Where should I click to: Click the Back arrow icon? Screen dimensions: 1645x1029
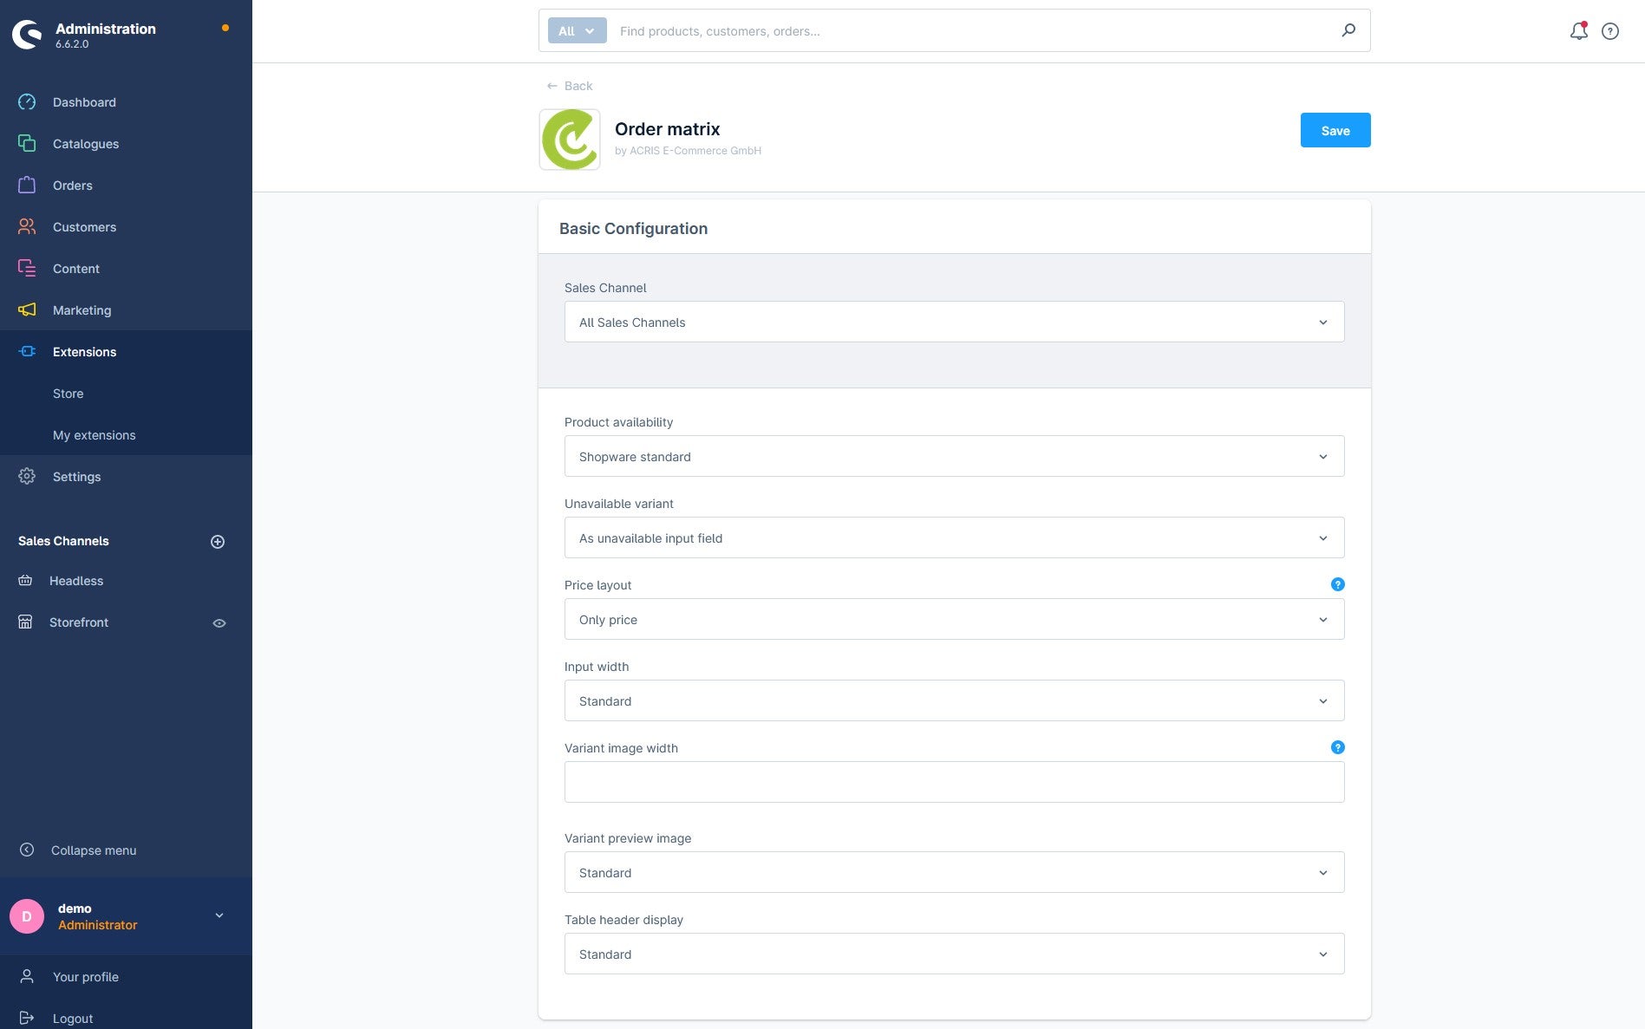tap(552, 86)
